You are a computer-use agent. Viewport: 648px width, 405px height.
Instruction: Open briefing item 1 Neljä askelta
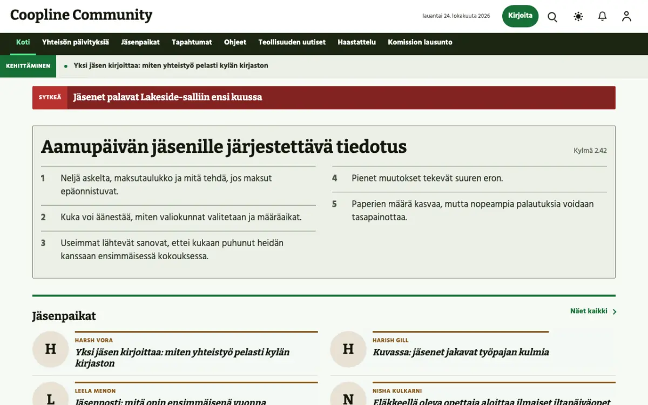tap(178, 185)
